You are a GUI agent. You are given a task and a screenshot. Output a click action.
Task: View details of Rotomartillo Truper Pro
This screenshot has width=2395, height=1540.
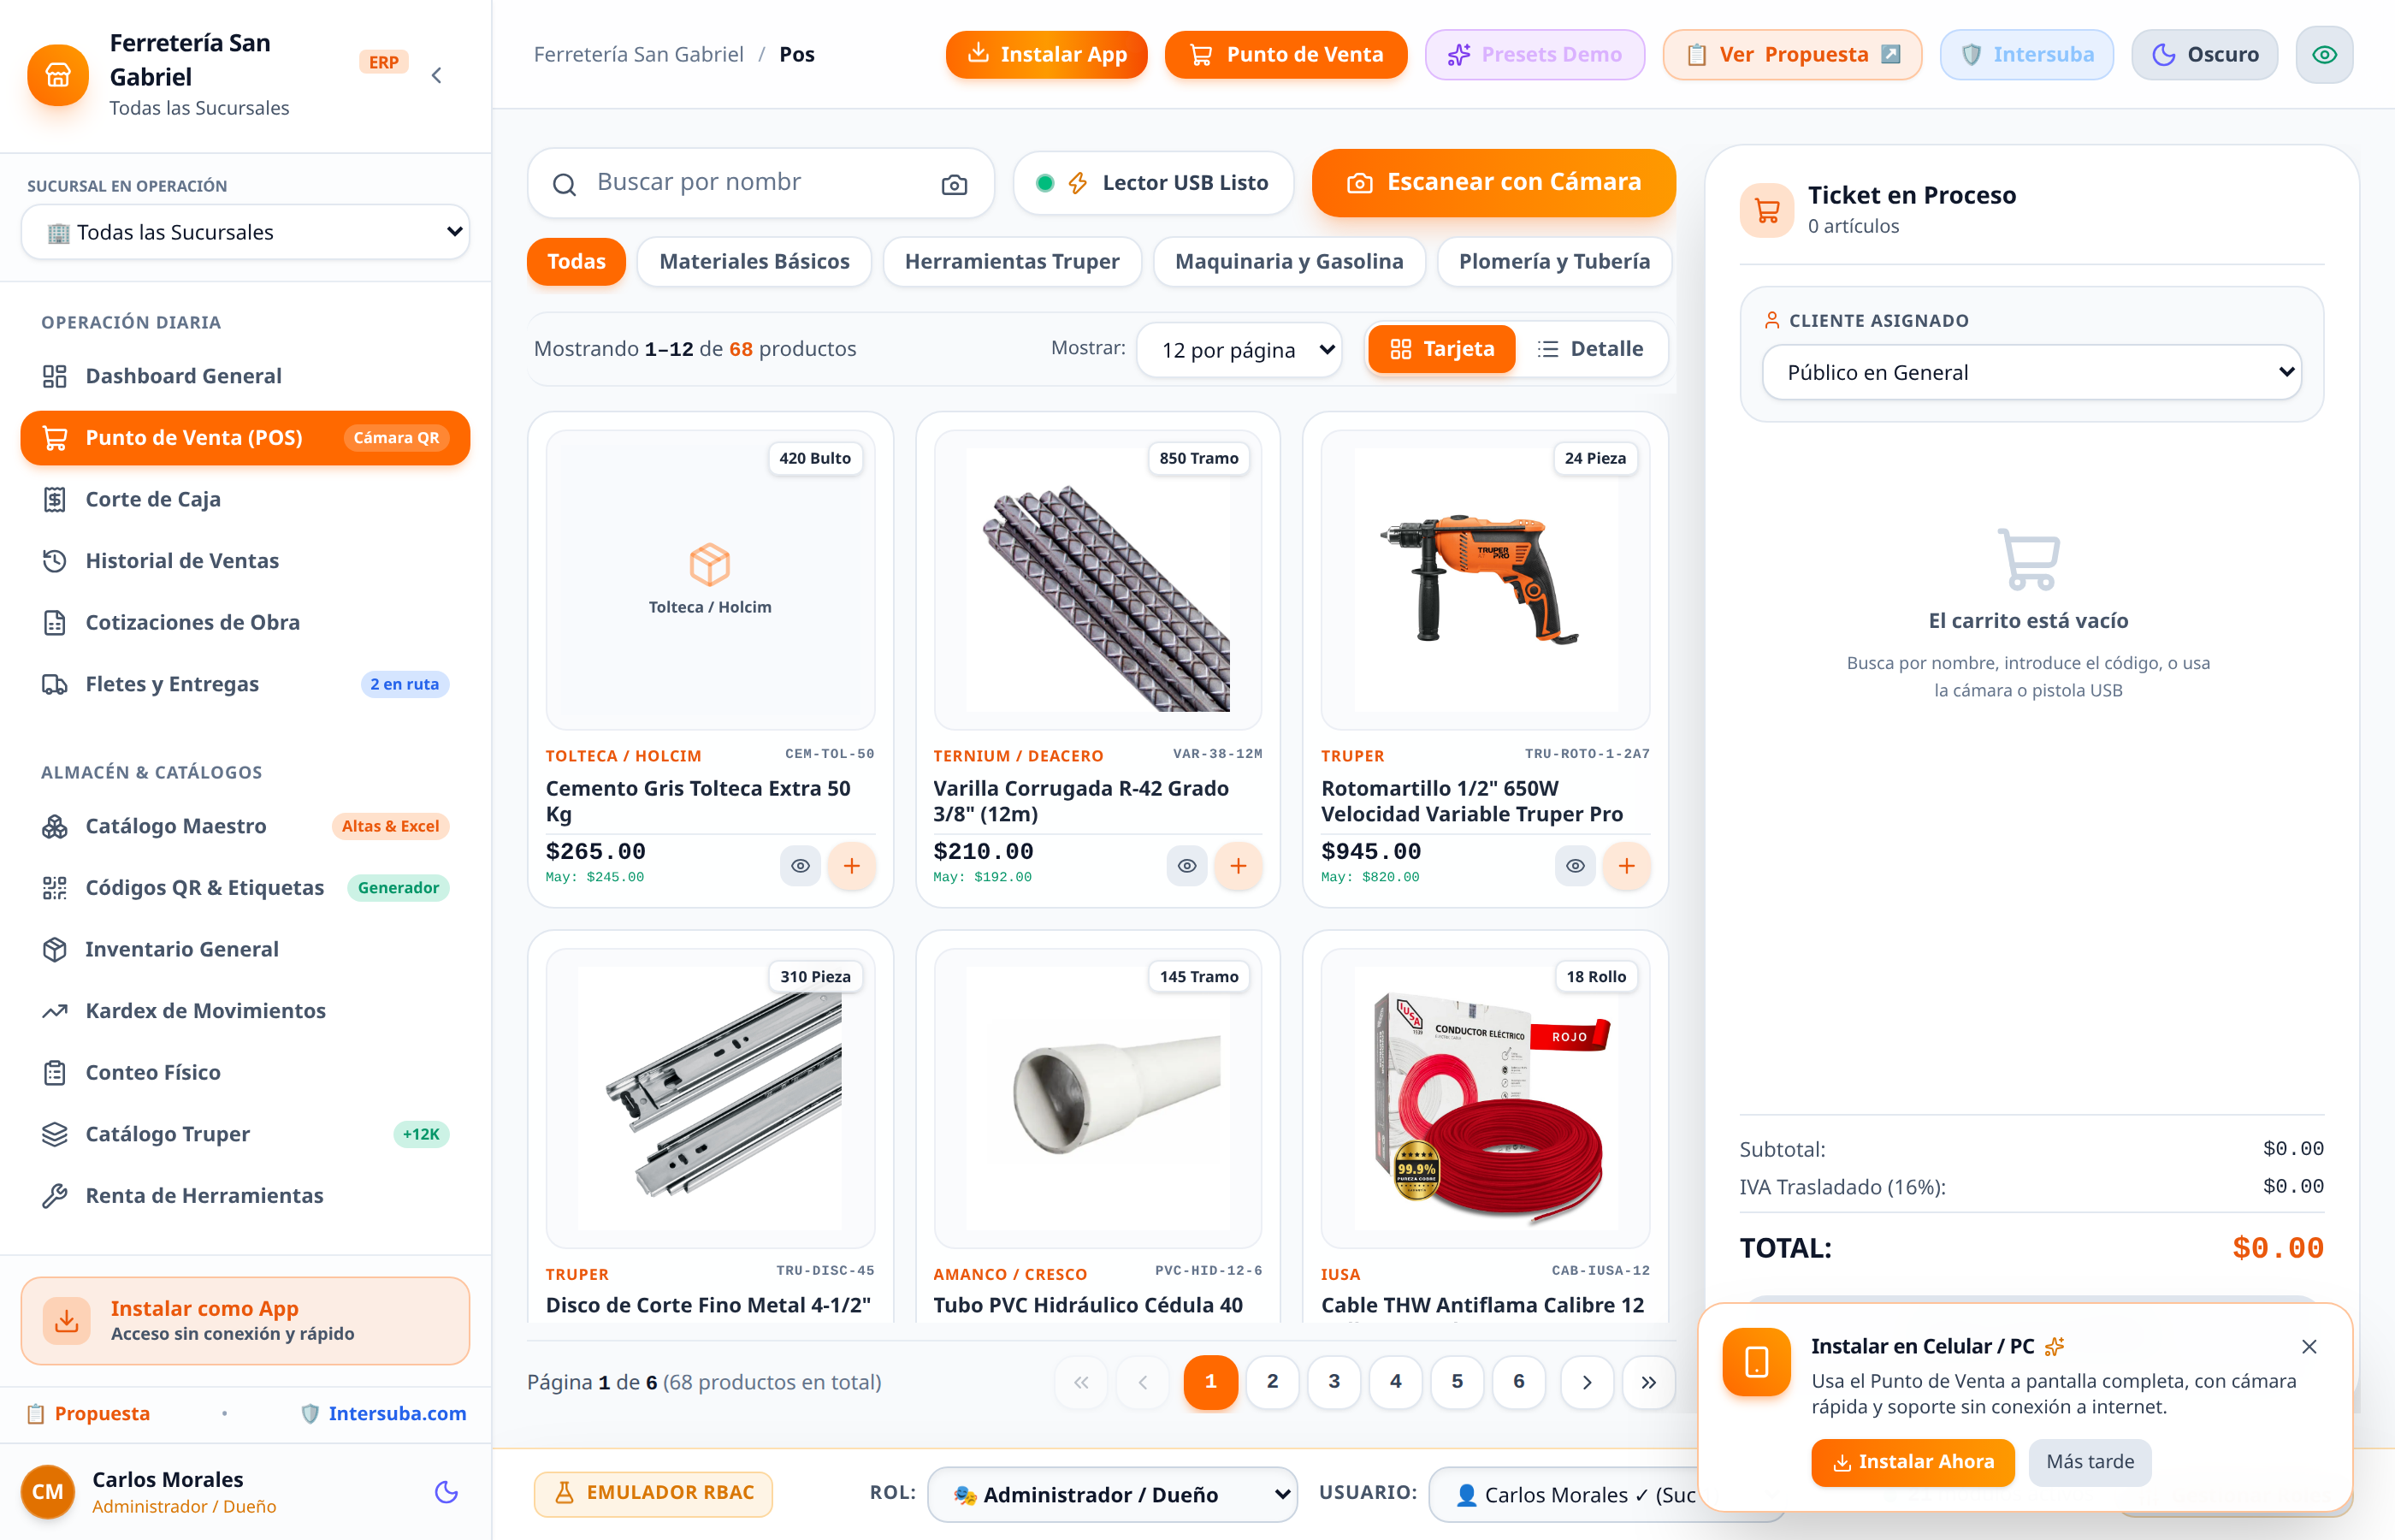point(1575,866)
